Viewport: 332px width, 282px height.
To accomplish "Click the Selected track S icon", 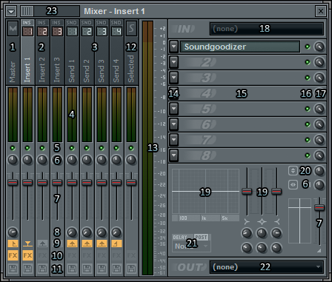I will [x=131, y=29].
